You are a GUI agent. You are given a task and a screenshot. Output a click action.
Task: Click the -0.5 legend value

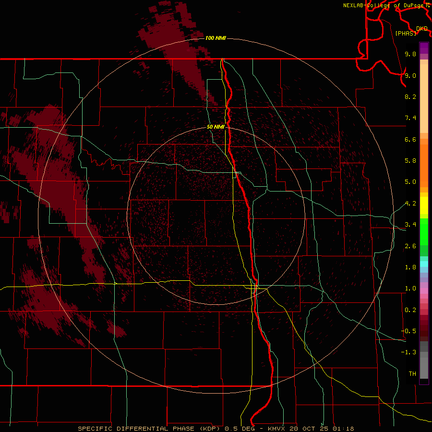click(x=408, y=331)
